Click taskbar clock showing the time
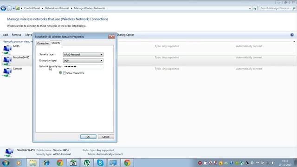Viewport: 297px width, 167px height. tap(285, 163)
